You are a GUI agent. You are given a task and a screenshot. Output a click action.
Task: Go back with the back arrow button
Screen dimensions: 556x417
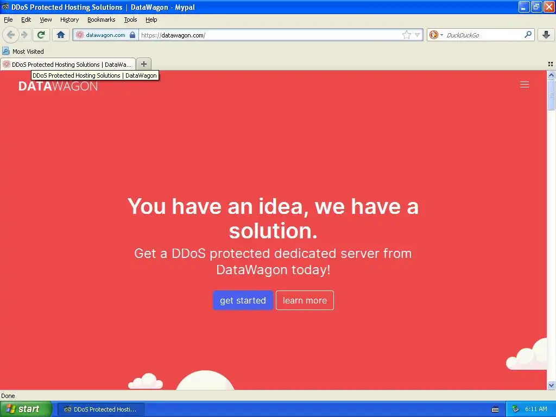pyautogui.click(x=11, y=35)
